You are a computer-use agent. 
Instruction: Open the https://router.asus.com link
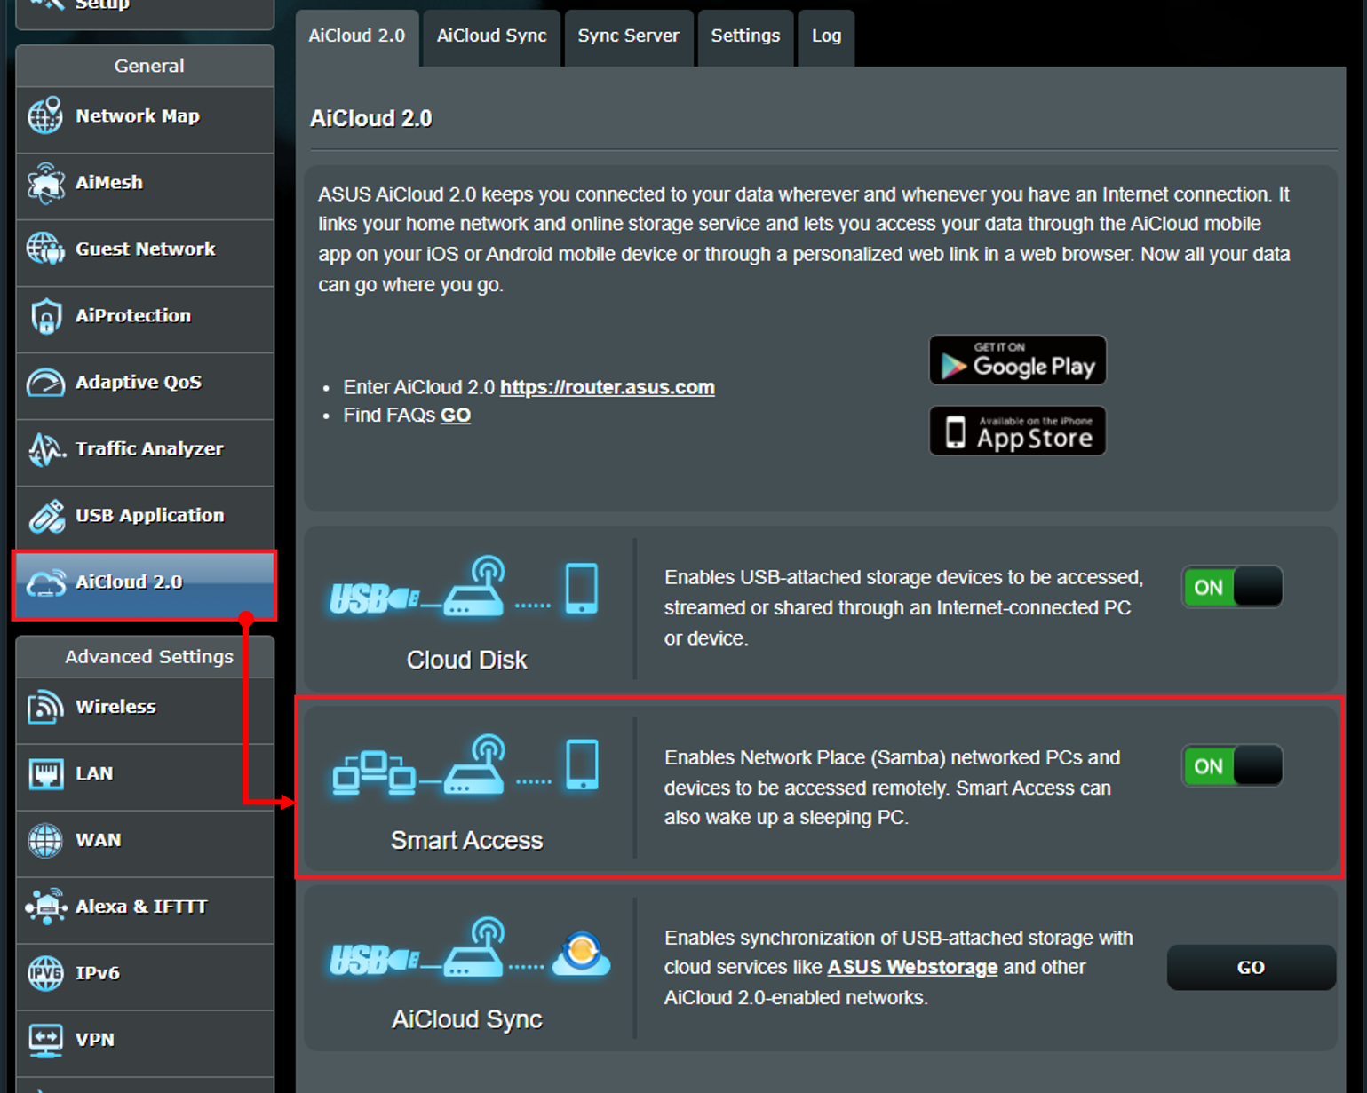pos(608,387)
